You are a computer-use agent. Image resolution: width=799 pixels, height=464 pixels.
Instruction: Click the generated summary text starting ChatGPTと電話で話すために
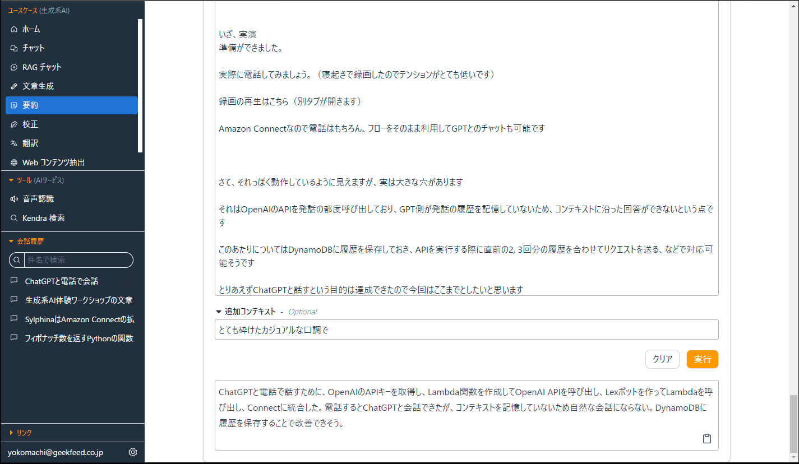point(465,407)
